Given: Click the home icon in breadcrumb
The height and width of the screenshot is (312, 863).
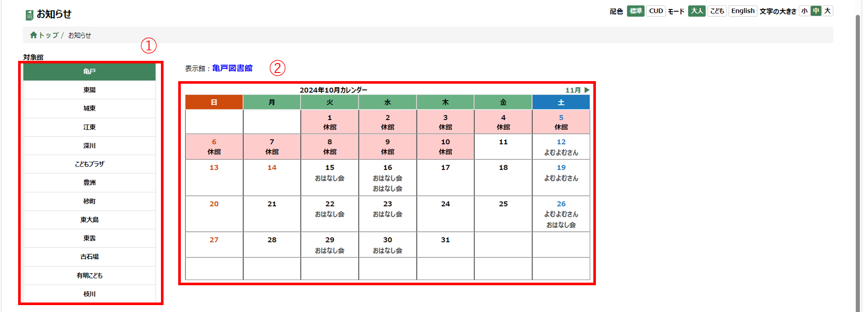Looking at the screenshot, I should [x=33, y=35].
